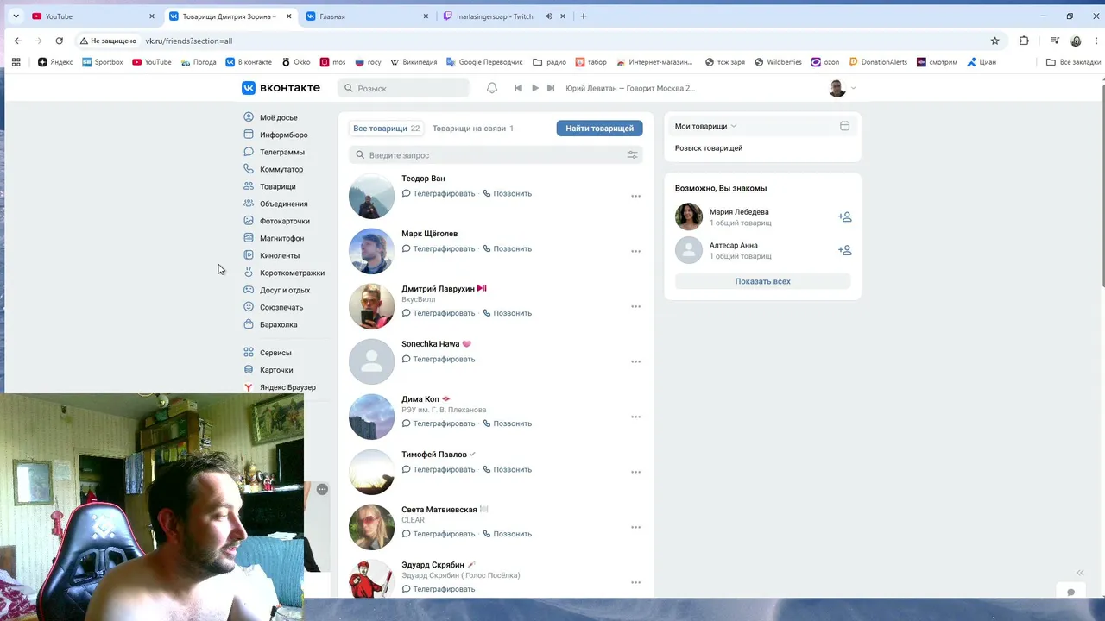Open Розыск товарищей link
Screen dimensions: 1105x621
[709, 148]
